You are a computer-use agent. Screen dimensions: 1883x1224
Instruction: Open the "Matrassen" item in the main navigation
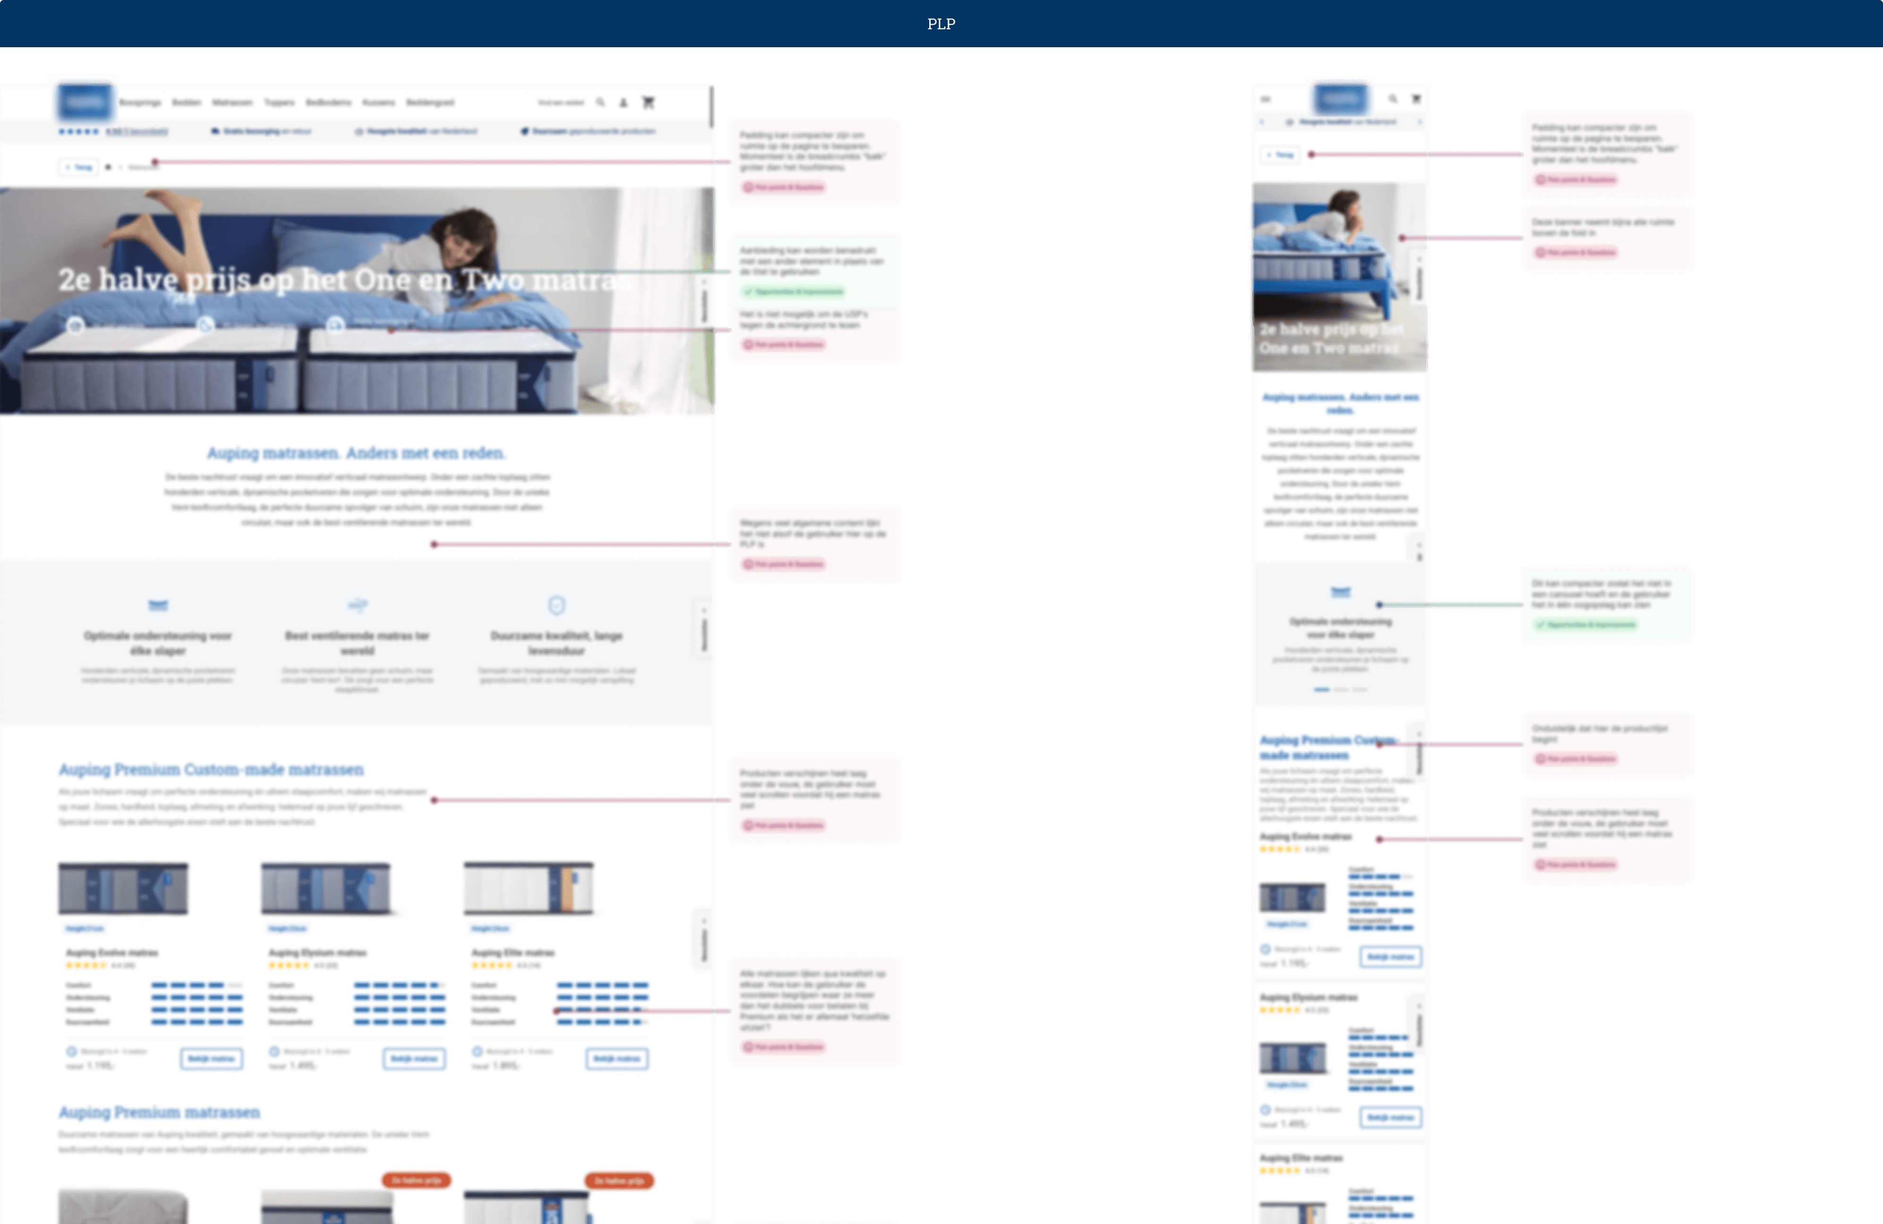[x=233, y=102]
